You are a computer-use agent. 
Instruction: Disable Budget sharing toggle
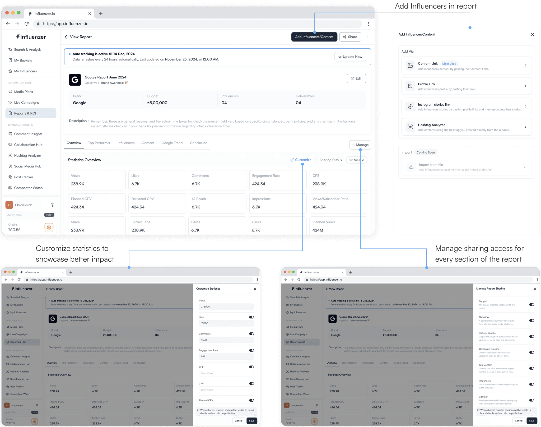(x=531, y=304)
